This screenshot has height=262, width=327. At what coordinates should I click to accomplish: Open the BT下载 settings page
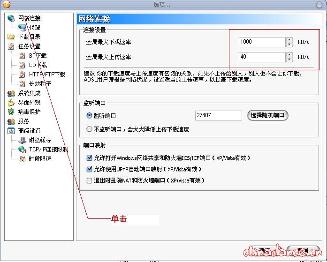[x=38, y=56]
